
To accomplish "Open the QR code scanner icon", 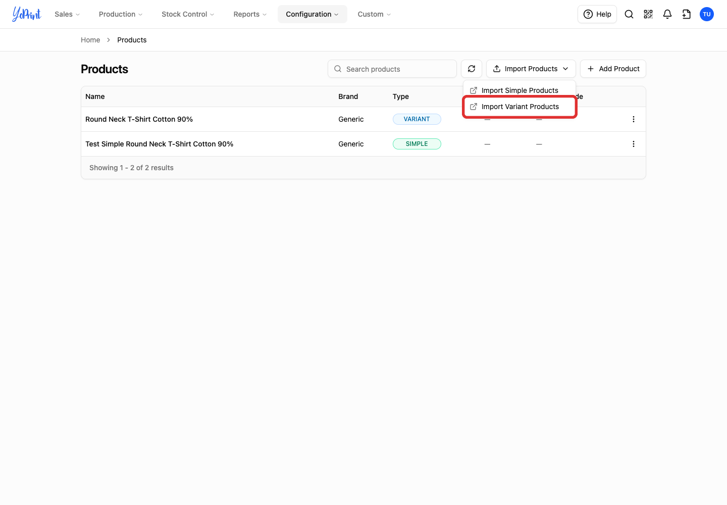I will (x=648, y=14).
